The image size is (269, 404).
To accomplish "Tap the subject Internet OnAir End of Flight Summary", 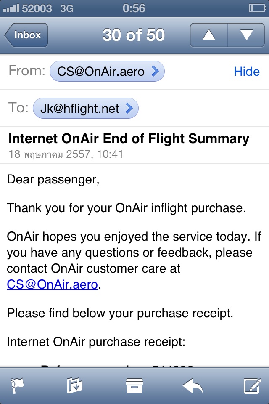I will click(129, 138).
